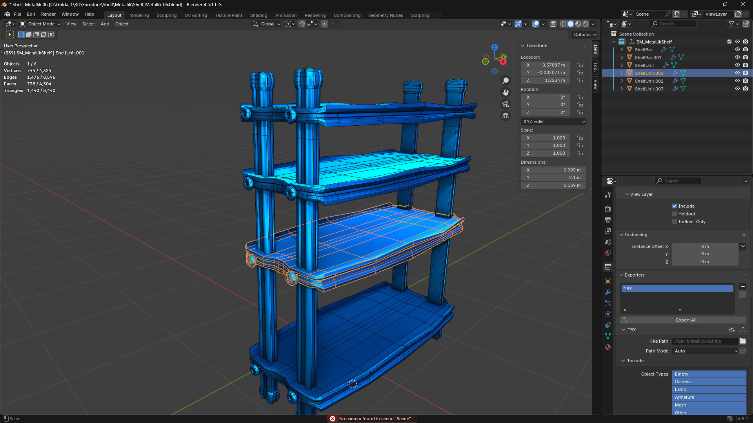Switch to the Shading workspace tab

pyautogui.click(x=258, y=15)
